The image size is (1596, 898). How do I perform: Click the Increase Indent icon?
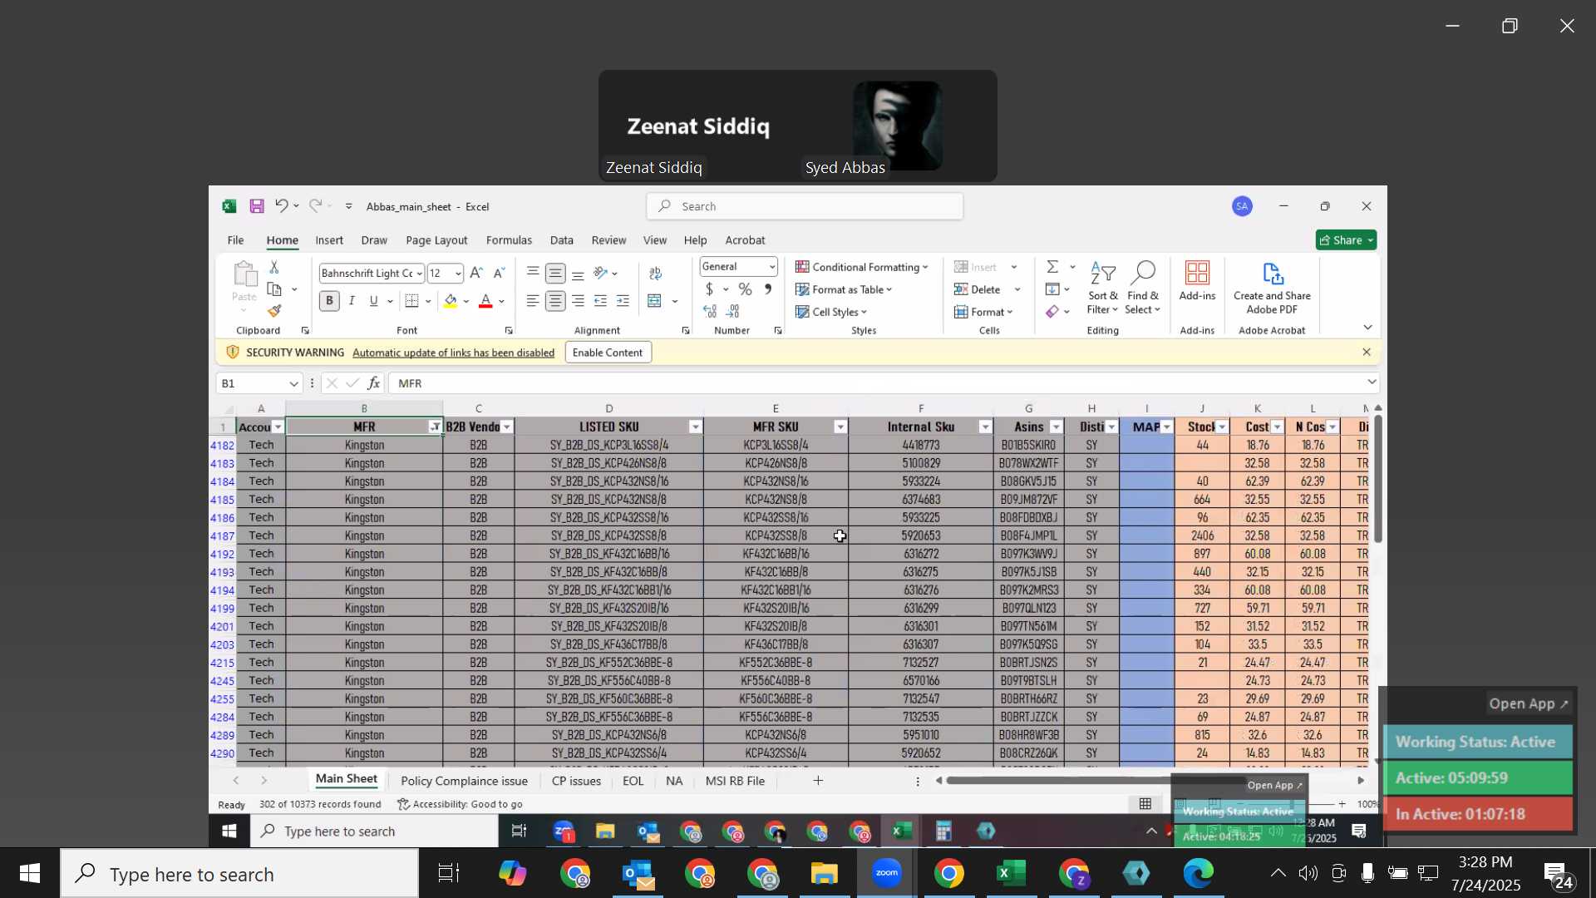click(x=623, y=301)
